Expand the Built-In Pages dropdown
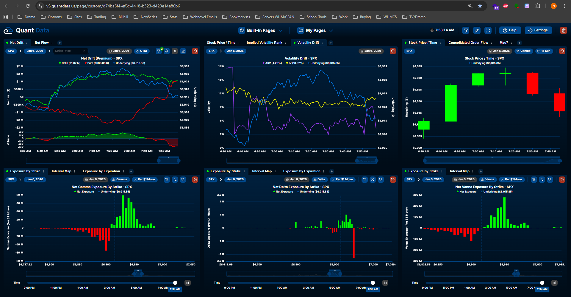This screenshot has height=297, width=571. (x=261, y=30)
